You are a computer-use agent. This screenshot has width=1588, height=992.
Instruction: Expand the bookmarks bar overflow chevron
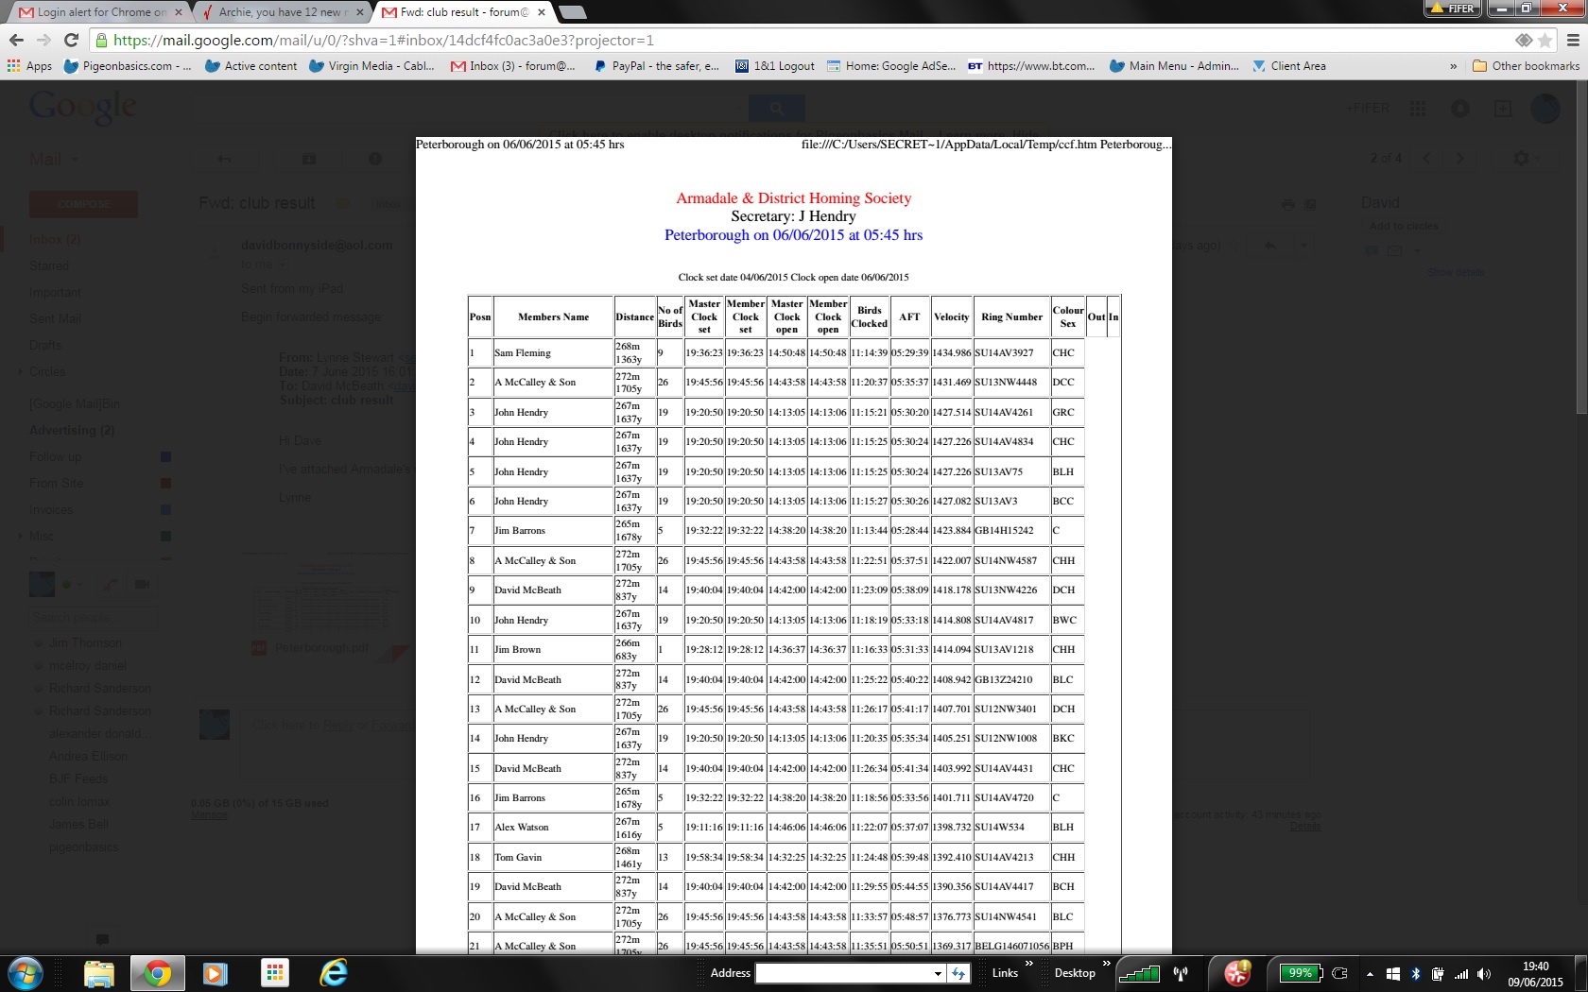(1453, 66)
